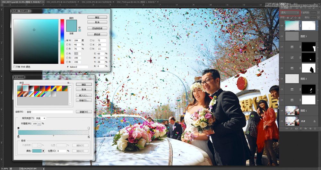Viewport: 321px width, 170px height.
Task: Click the 颜色 stop color swatch in gradient editor
Action: pos(37,151)
